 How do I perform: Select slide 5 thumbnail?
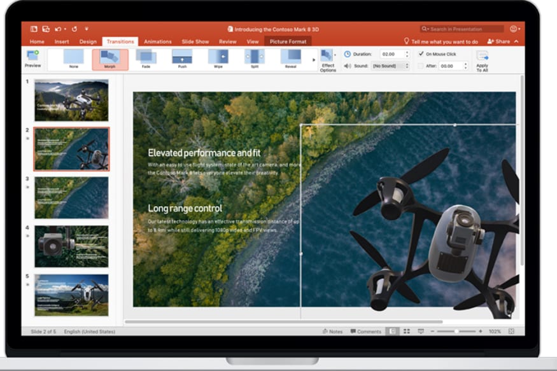pos(71,295)
